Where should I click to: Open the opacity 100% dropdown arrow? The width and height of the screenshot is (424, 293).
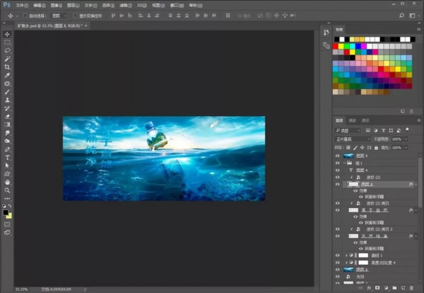pyautogui.click(x=406, y=139)
